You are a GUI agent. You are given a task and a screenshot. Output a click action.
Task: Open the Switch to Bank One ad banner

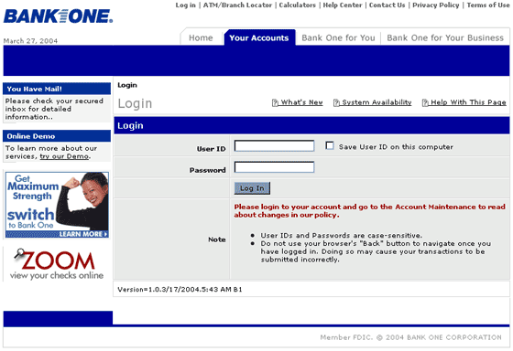pyautogui.click(x=57, y=205)
